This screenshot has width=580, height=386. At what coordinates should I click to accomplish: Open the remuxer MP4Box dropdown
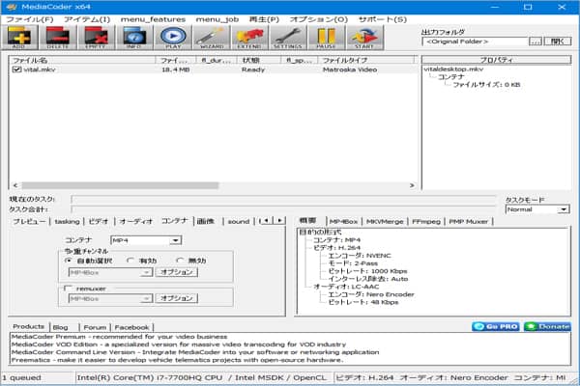110,298
